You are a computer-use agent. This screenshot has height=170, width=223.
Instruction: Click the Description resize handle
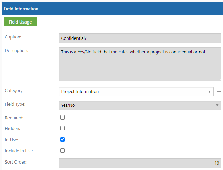click(x=219, y=79)
